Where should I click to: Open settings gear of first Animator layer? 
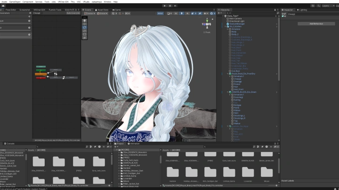29,21
